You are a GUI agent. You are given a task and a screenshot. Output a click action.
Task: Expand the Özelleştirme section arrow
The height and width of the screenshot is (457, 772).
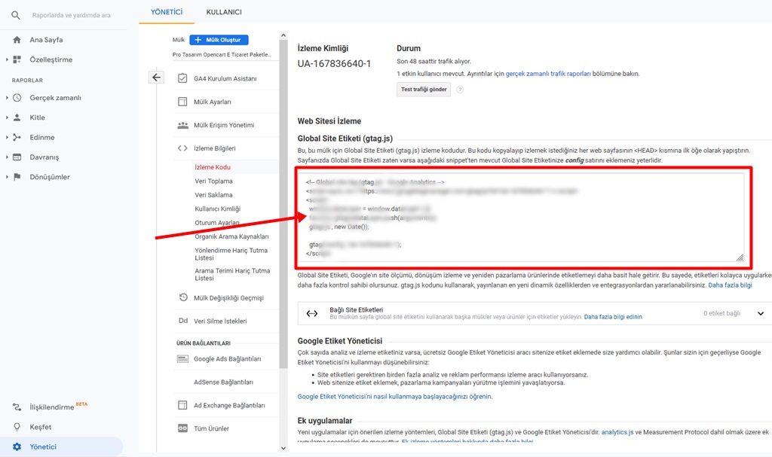click(7, 59)
